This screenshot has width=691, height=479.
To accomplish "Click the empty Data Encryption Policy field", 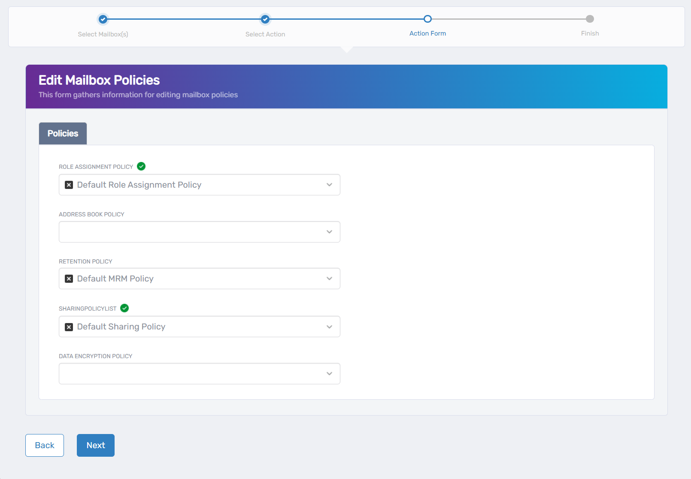I will 193,373.
